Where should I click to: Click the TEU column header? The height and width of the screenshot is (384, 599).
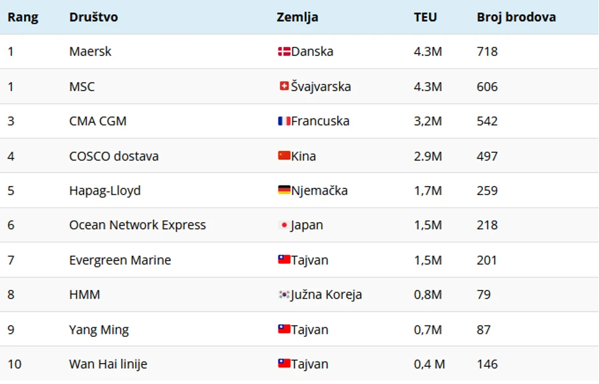pyautogui.click(x=426, y=17)
